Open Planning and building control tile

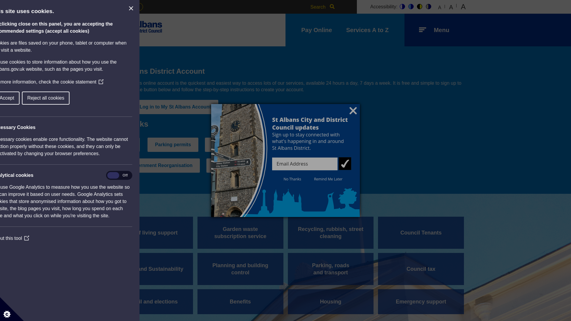pyautogui.click(x=240, y=269)
